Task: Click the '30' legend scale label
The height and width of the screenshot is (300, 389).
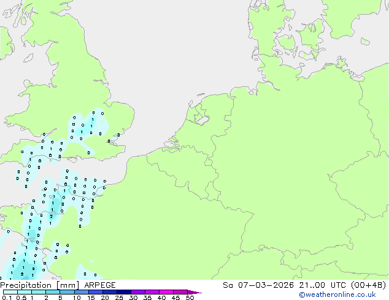Action: [x=133, y=298]
